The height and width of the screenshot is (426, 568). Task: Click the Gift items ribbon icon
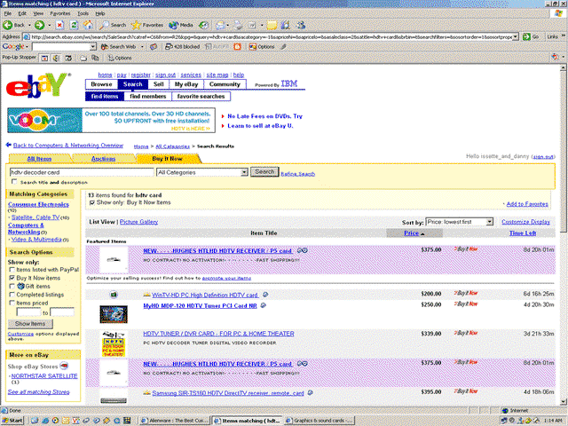click(x=20, y=286)
